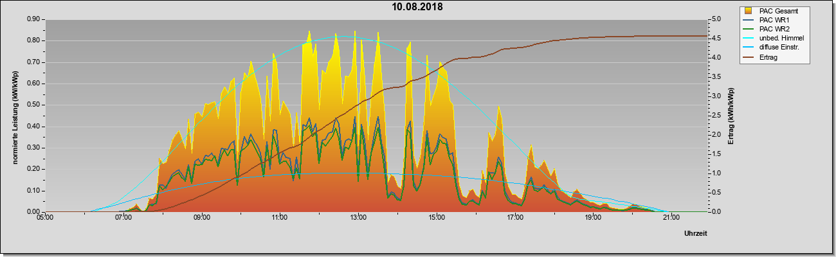
Task: Click the 17:00 time axis label
Action: [514, 218]
